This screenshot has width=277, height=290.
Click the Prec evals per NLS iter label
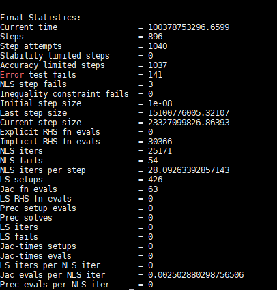pos(55,285)
